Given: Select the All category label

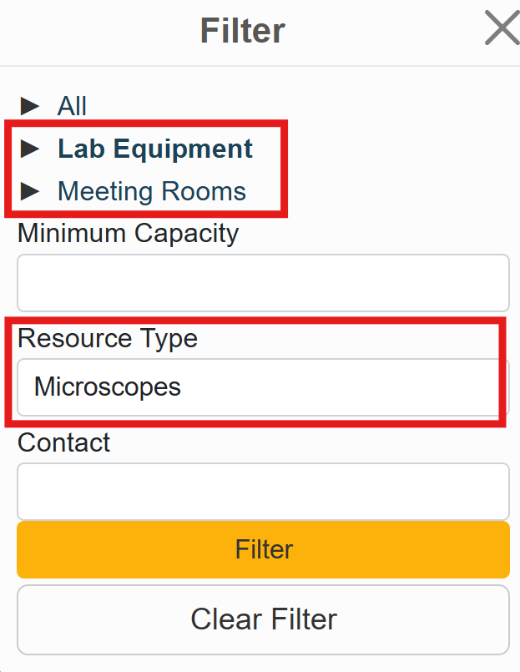Looking at the screenshot, I should (x=72, y=106).
